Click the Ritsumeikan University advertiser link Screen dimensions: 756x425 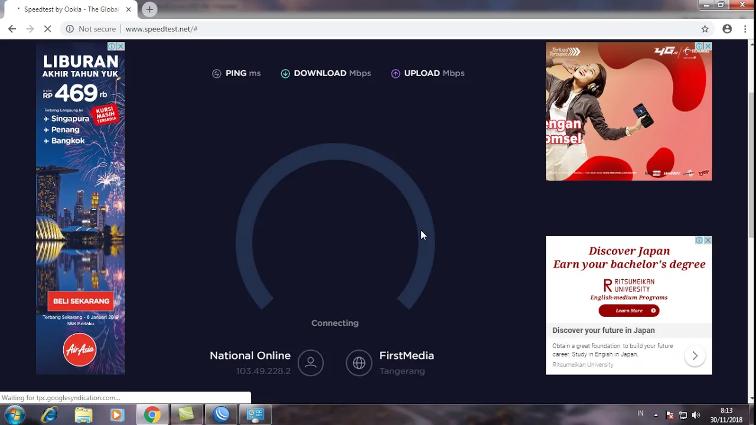[583, 365]
